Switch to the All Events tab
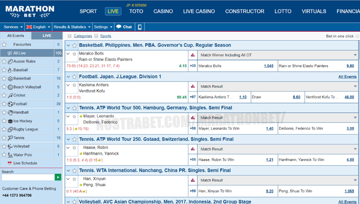 coord(15,36)
